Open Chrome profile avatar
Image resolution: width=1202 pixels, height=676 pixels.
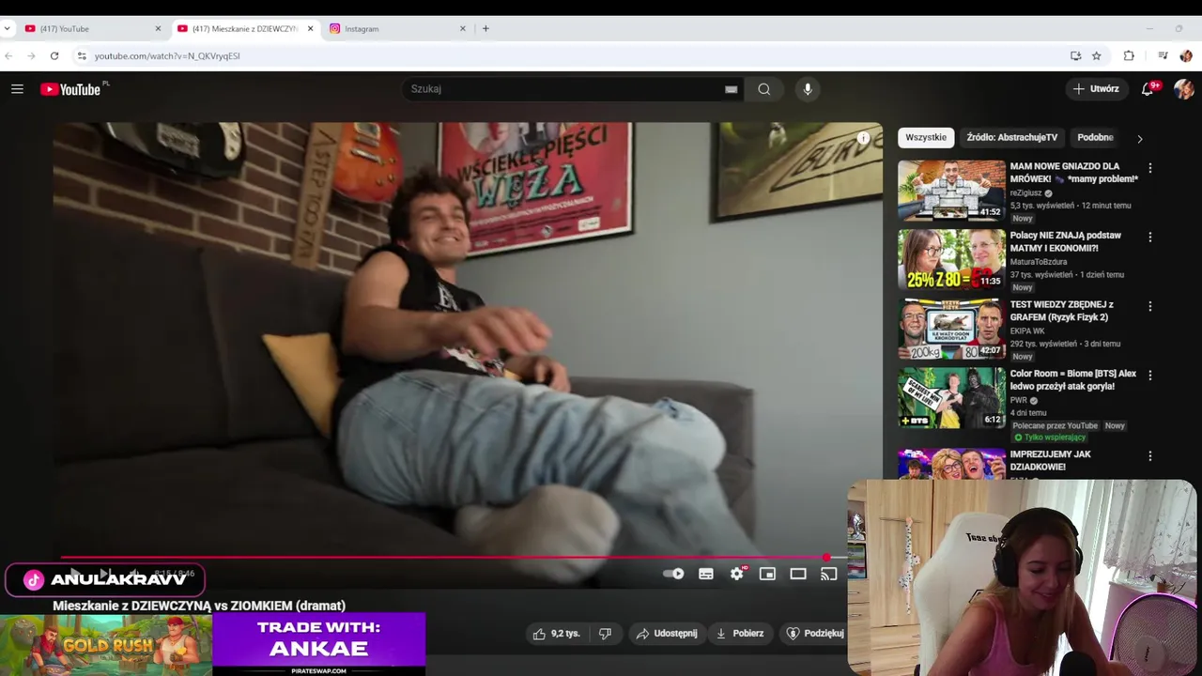click(1186, 56)
